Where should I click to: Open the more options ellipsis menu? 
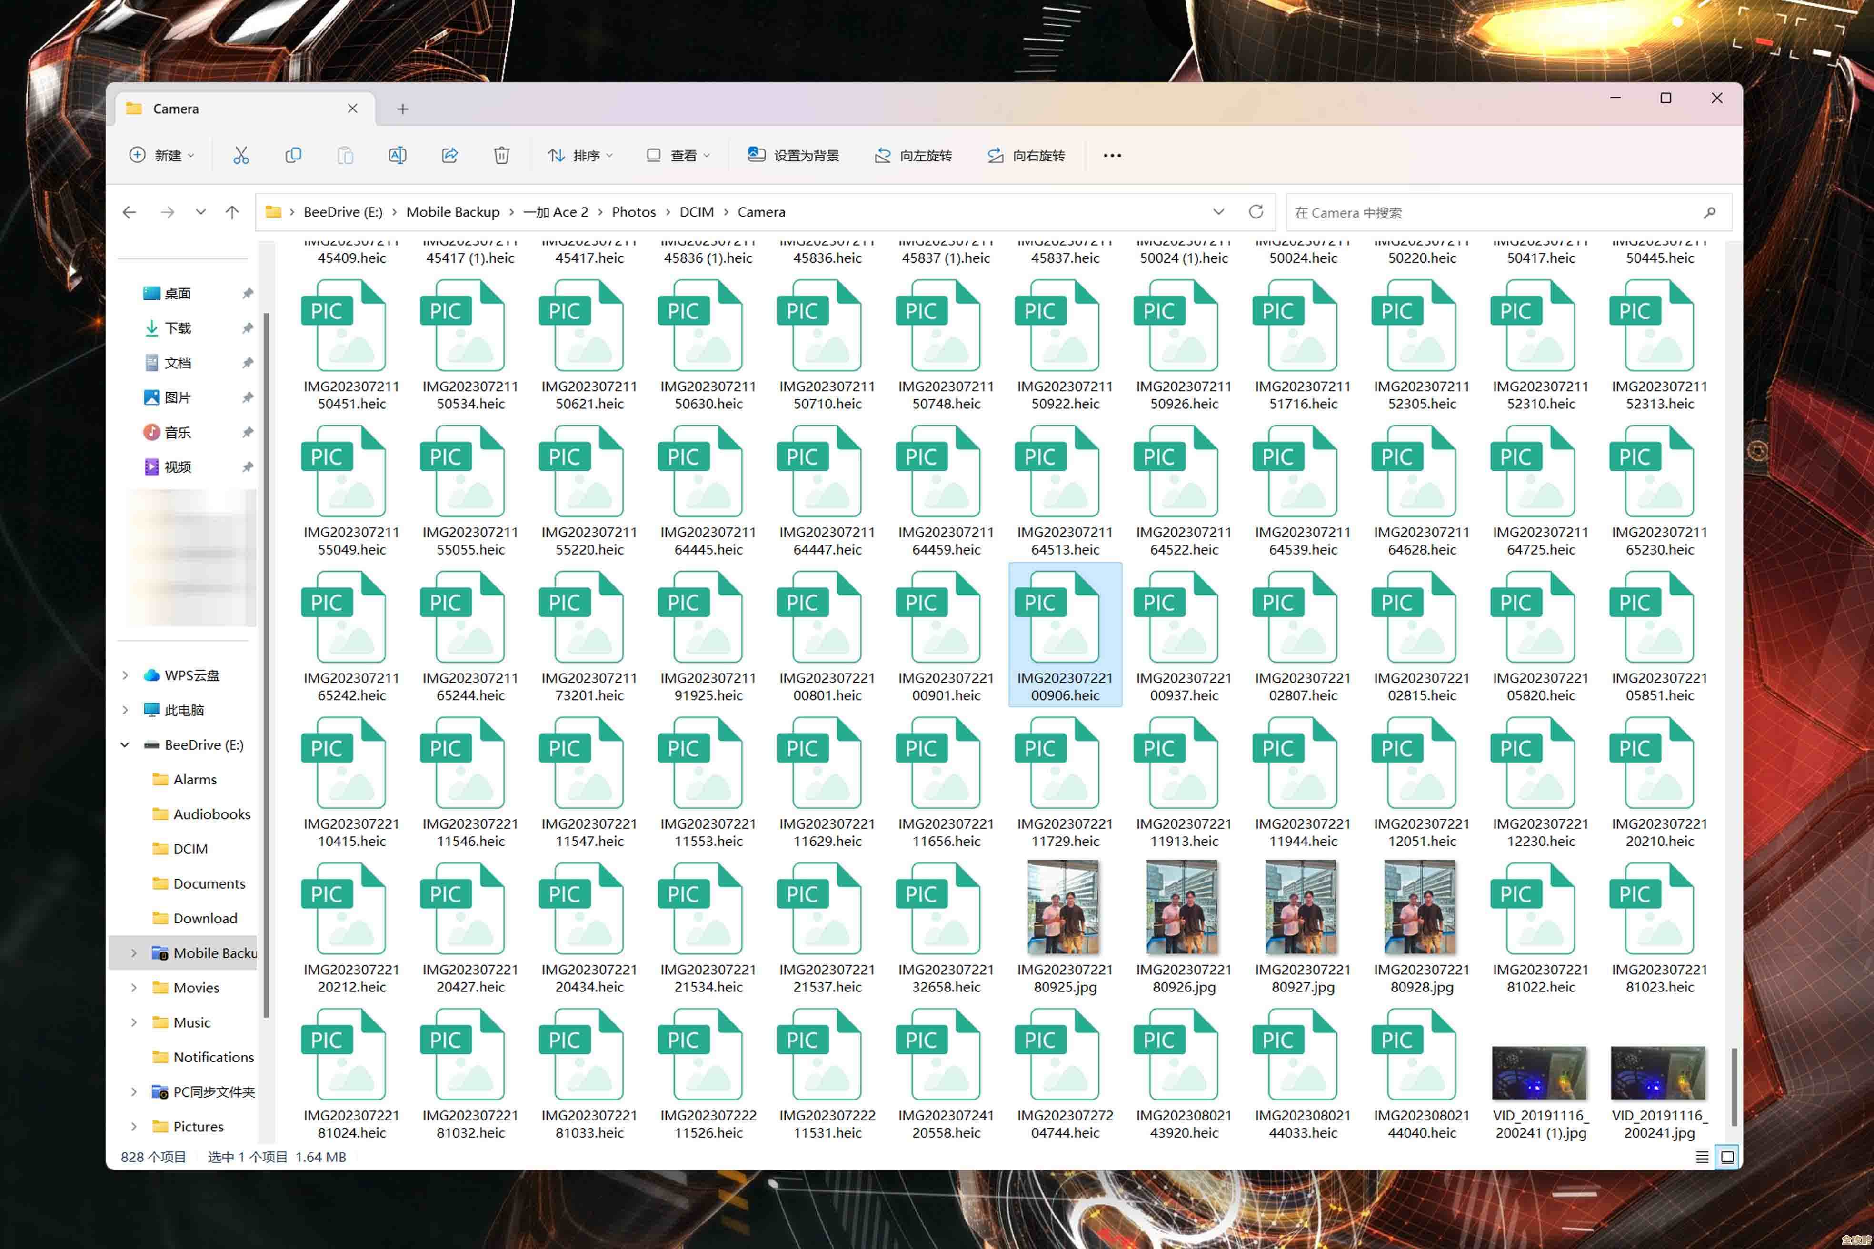(1111, 155)
